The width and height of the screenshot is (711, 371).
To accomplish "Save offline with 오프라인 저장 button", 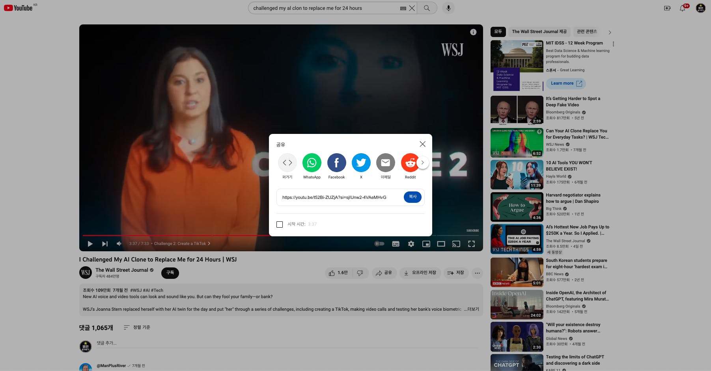I will tap(420, 273).
